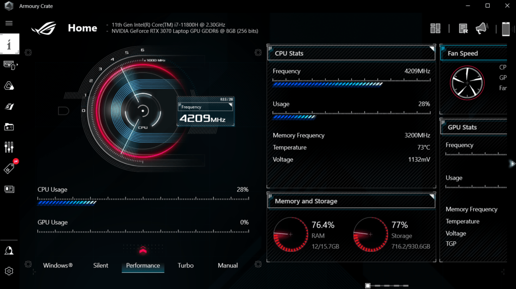The width and height of the screenshot is (516, 289).
Task: Switch the dashboard layout view icon
Action: [x=435, y=29]
